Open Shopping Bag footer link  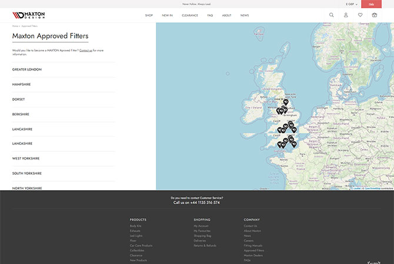202,236
